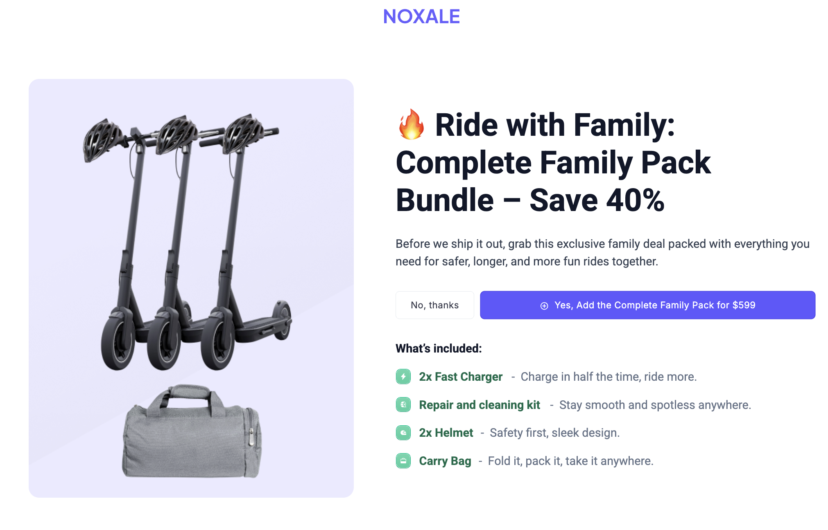
Task: Click the Repair and cleaning kit label
Action: click(480, 405)
